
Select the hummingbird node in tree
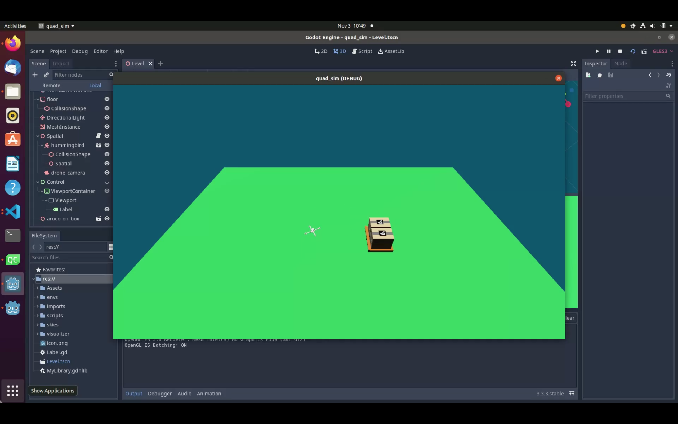(x=67, y=145)
